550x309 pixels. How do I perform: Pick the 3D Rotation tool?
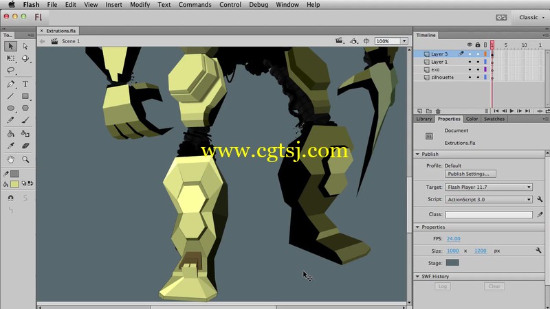click(x=25, y=58)
